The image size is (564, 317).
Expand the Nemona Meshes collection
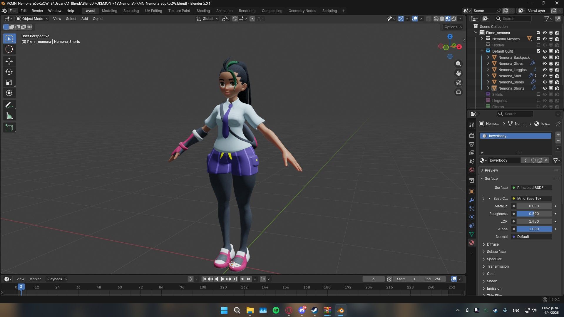click(x=482, y=39)
